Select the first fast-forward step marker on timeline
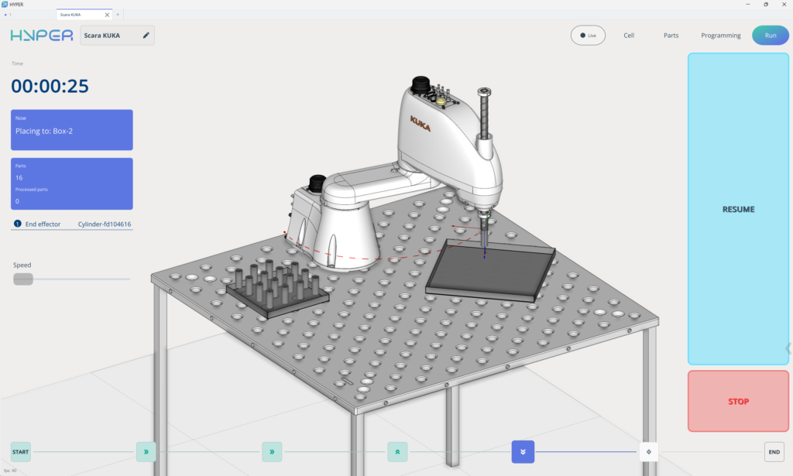Viewport: 793px width, 476px height. tap(146, 451)
